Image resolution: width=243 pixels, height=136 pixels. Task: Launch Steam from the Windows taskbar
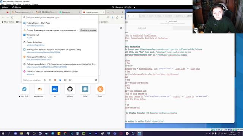click(46, 133)
